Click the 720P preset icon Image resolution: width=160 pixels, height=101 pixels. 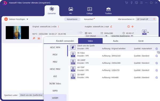point(73,69)
